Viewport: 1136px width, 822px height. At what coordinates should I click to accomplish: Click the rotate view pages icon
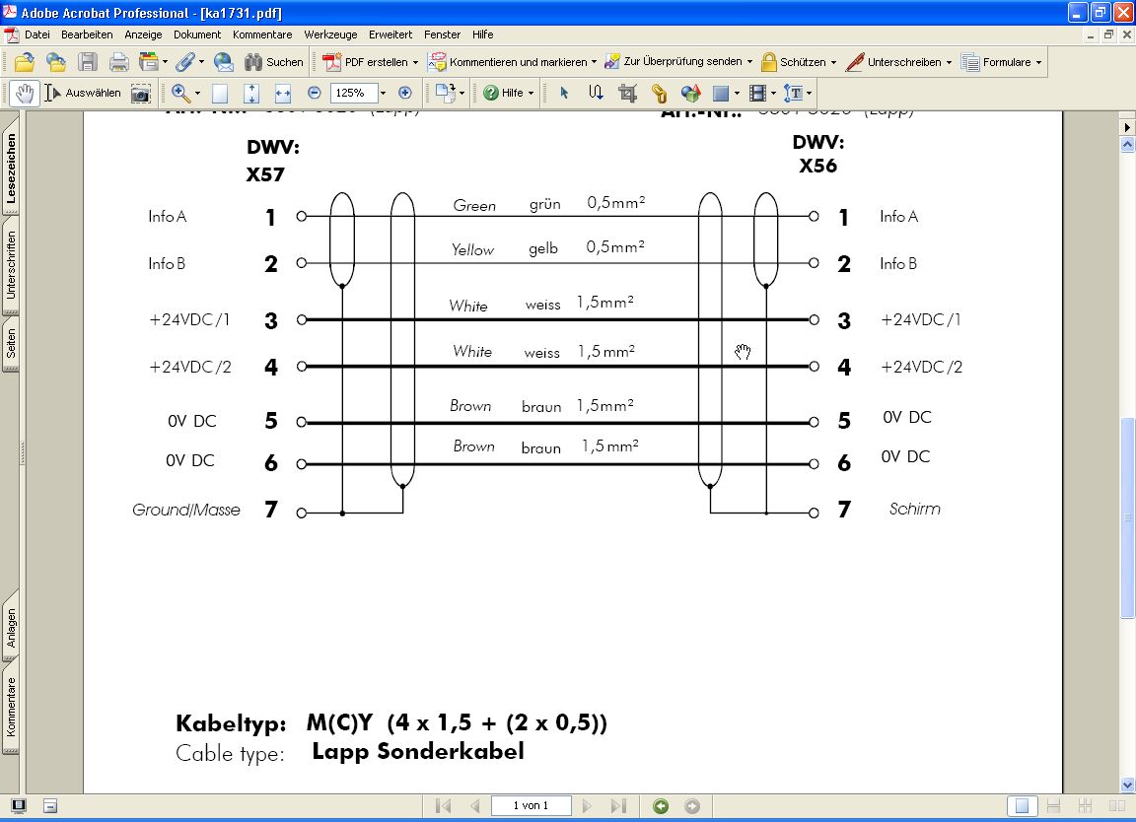click(x=445, y=93)
